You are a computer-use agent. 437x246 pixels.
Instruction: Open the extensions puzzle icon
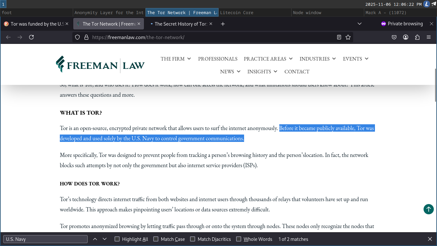[417, 37]
